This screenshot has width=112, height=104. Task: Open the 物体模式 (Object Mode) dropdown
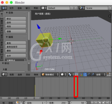coord(50,75)
